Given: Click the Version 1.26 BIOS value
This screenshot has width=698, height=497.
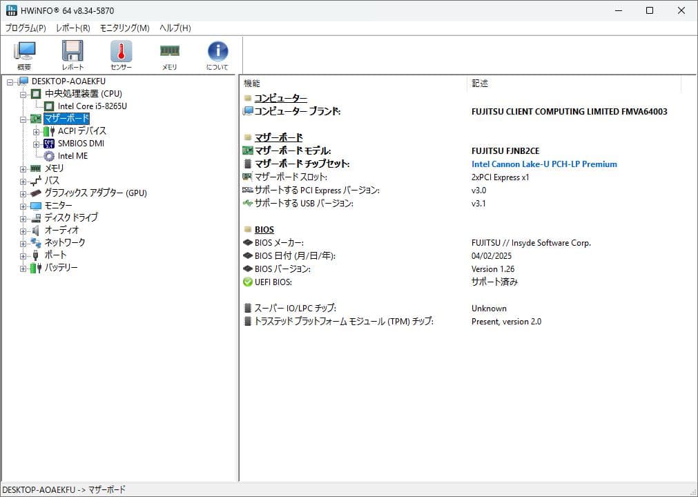Looking at the screenshot, I should [493, 269].
